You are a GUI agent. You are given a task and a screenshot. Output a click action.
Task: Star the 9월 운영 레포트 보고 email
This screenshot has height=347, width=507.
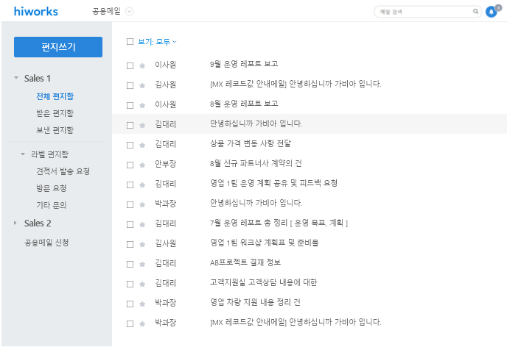point(142,65)
